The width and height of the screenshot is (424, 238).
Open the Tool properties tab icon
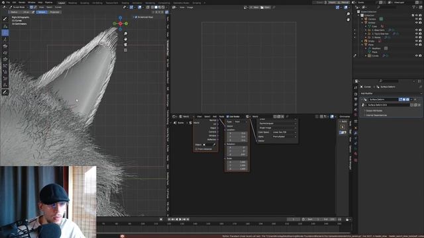[356, 88]
